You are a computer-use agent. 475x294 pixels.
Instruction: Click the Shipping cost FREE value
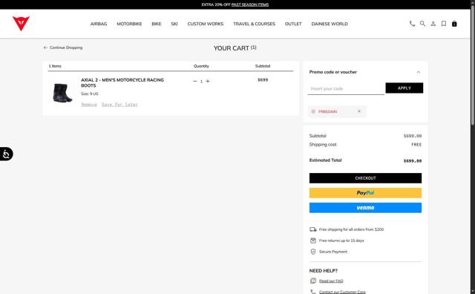pyautogui.click(x=416, y=145)
